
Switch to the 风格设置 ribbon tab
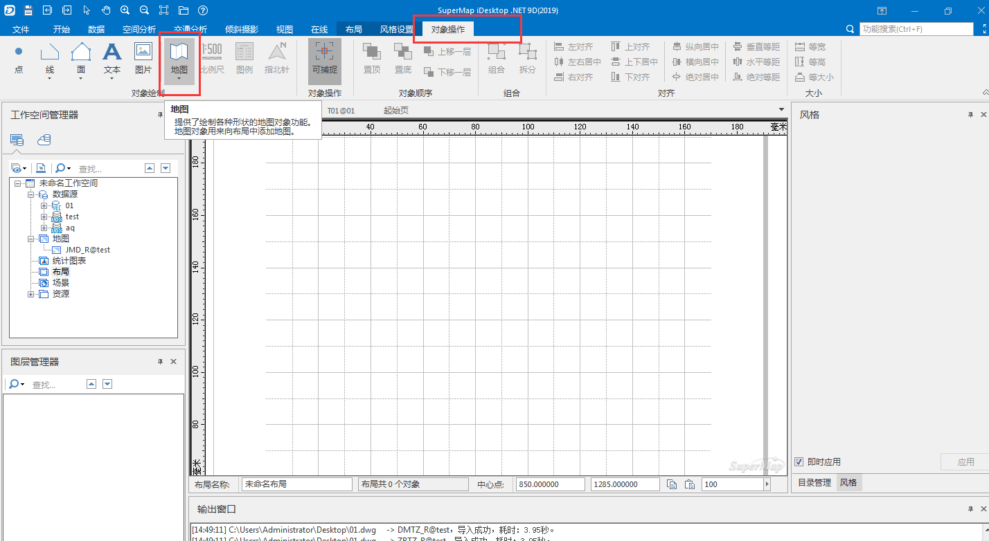coord(397,29)
